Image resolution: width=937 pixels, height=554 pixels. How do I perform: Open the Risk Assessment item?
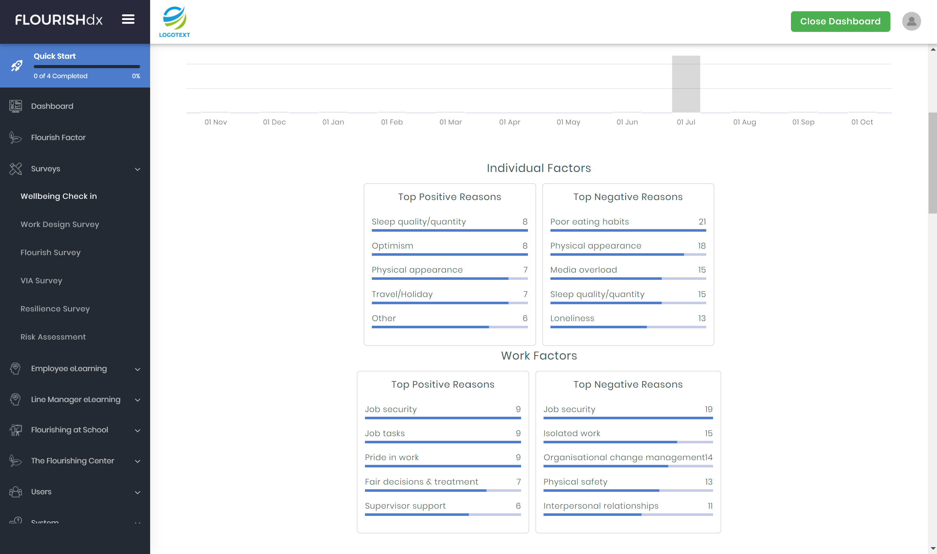53,337
